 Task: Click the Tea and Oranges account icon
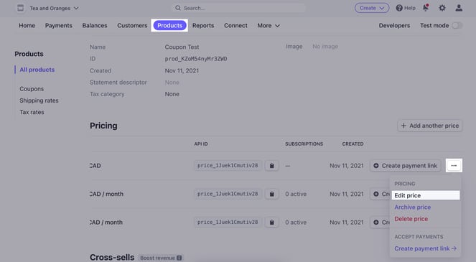tap(20, 8)
